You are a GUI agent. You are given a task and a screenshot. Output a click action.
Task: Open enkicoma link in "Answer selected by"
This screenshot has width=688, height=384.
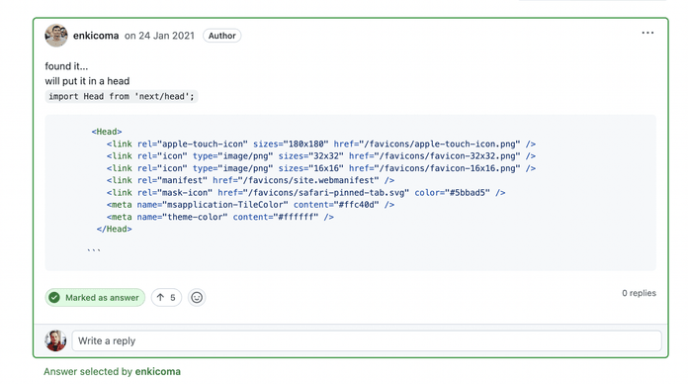click(x=157, y=372)
